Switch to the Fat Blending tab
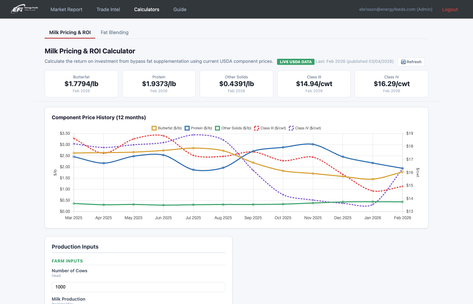The width and height of the screenshot is (473, 304). (115, 32)
